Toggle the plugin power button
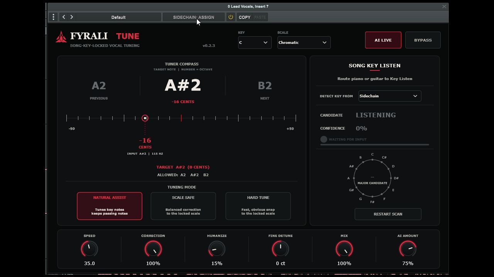 (231, 17)
